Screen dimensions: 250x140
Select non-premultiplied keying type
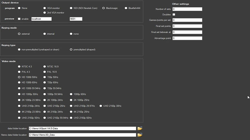point(19,50)
